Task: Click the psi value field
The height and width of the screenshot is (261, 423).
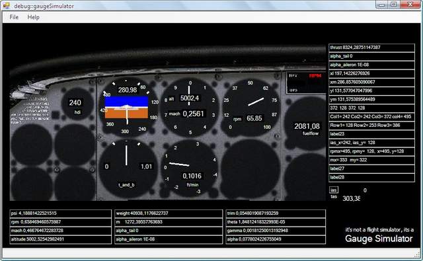Action: pos(60,213)
